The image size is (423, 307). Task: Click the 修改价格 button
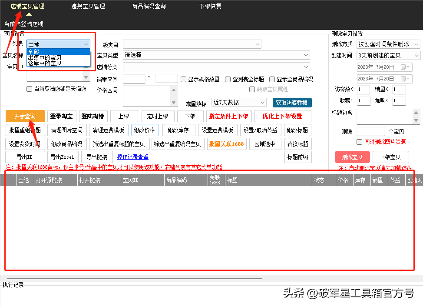(145, 130)
